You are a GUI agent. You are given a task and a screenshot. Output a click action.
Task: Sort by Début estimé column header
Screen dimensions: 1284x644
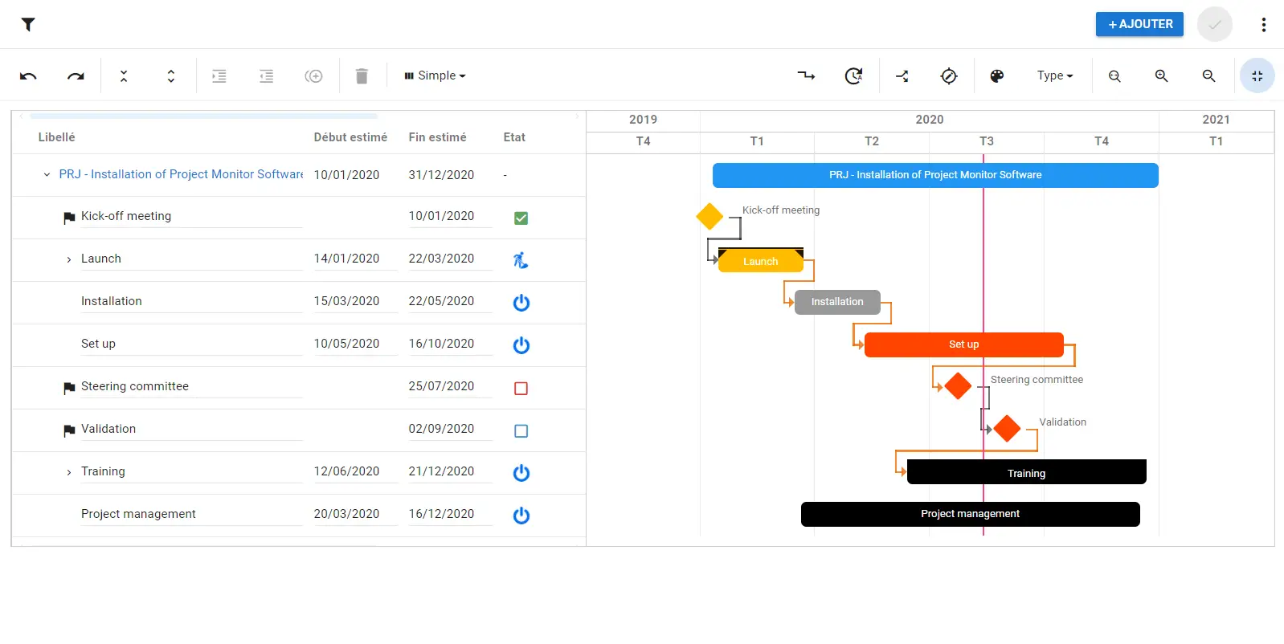coord(350,137)
